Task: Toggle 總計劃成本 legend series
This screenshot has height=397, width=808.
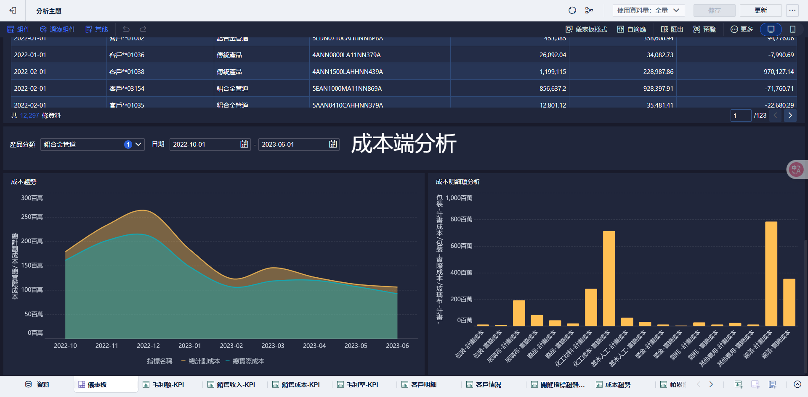Action: tap(201, 361)
